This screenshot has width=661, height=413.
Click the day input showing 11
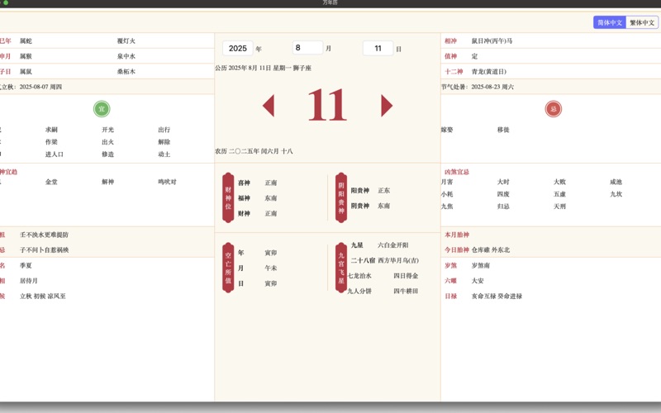point(378,49)
